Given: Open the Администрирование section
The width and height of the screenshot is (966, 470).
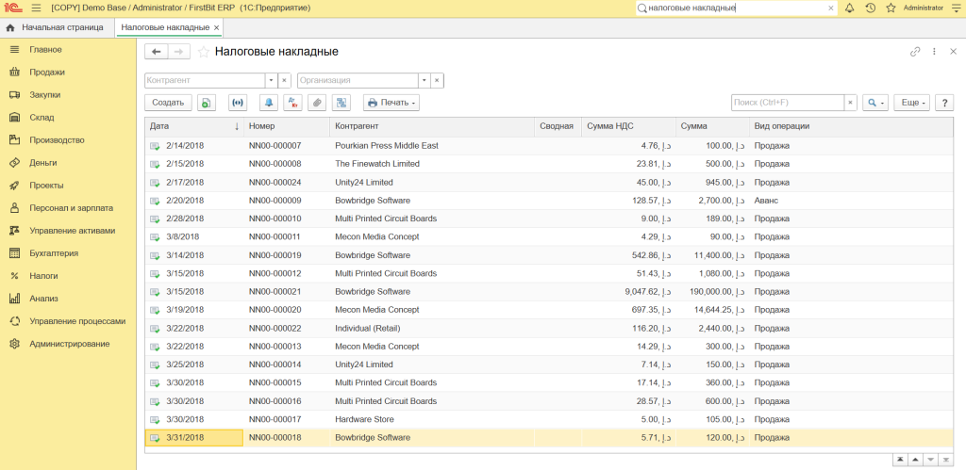Looking at the screenshot, I should click(68, 343).
